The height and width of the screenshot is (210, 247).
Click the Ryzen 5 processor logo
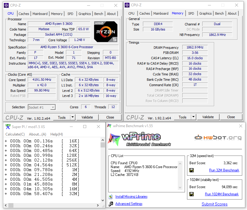tap(106, 32)
